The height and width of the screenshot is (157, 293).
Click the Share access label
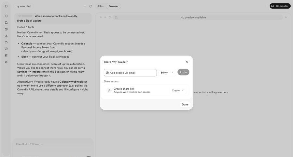(111, 81)
